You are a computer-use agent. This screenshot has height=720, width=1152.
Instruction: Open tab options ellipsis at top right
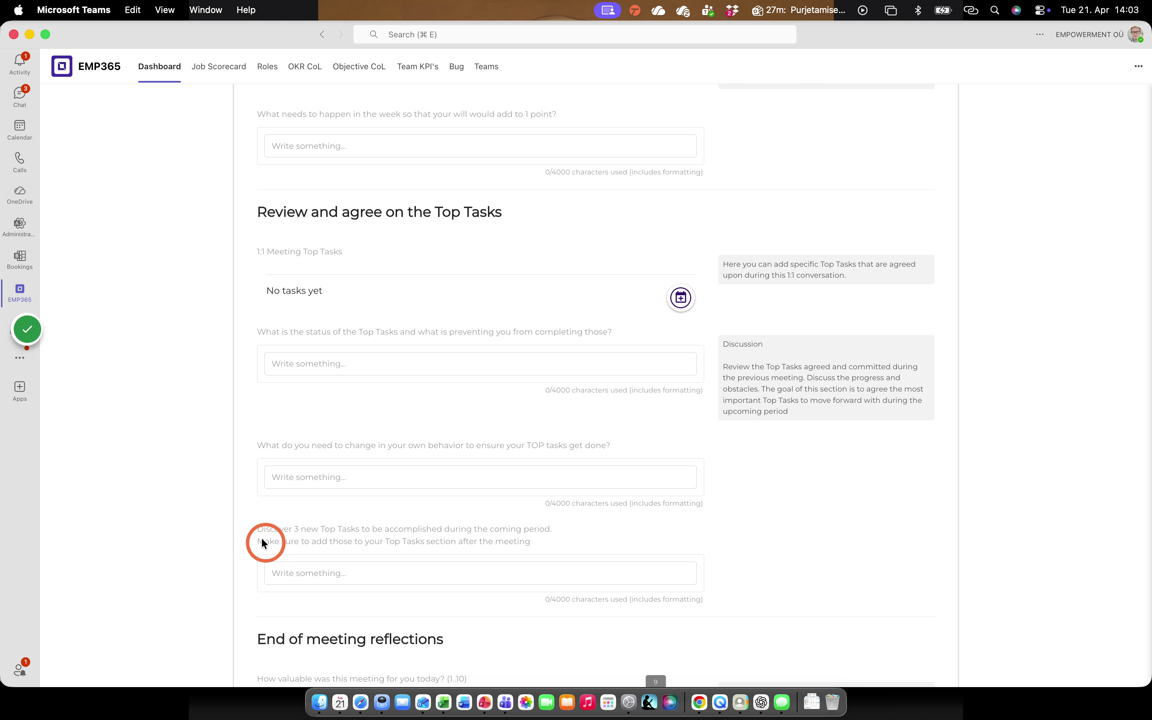[x=1138, y=66]
